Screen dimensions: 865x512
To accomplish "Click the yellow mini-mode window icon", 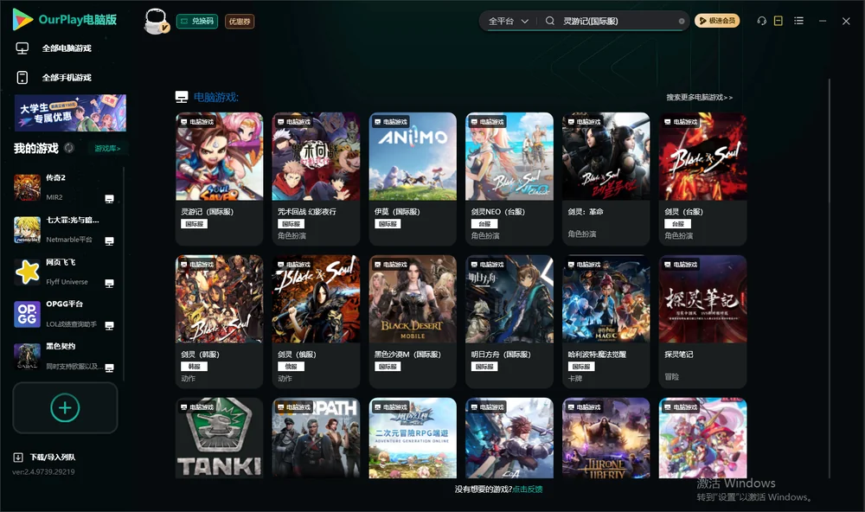I will [778, 21].
